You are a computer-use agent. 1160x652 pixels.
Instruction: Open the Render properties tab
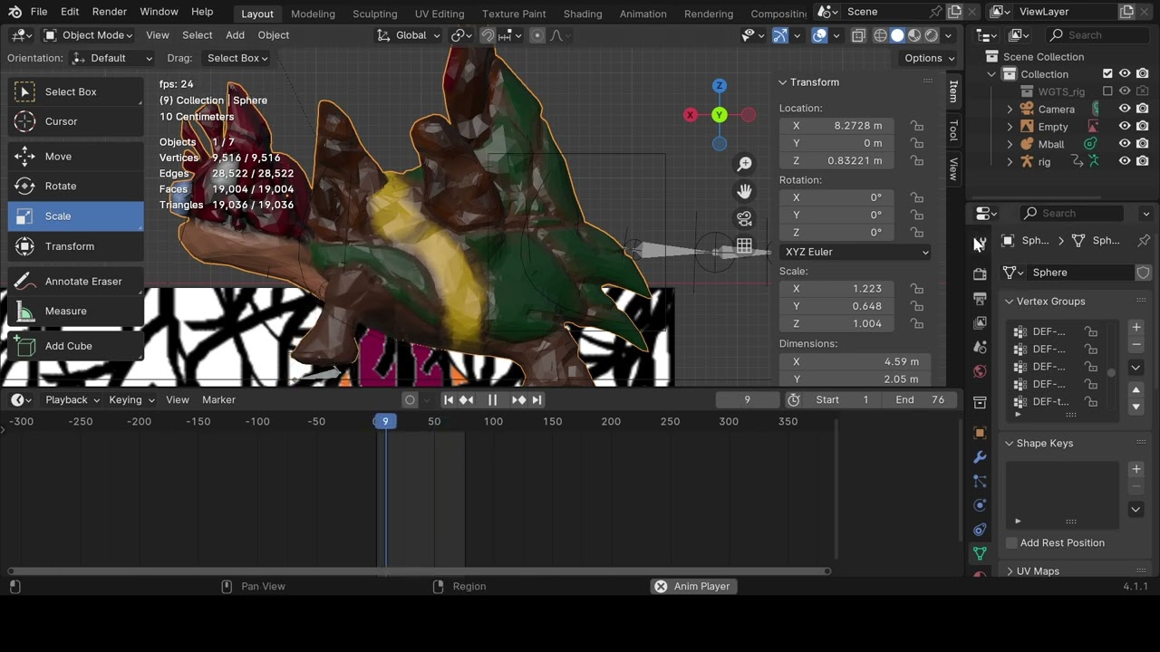click(x=980, y=273)
